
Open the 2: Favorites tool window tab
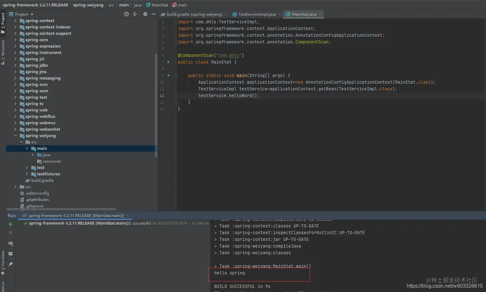(3, 262)
